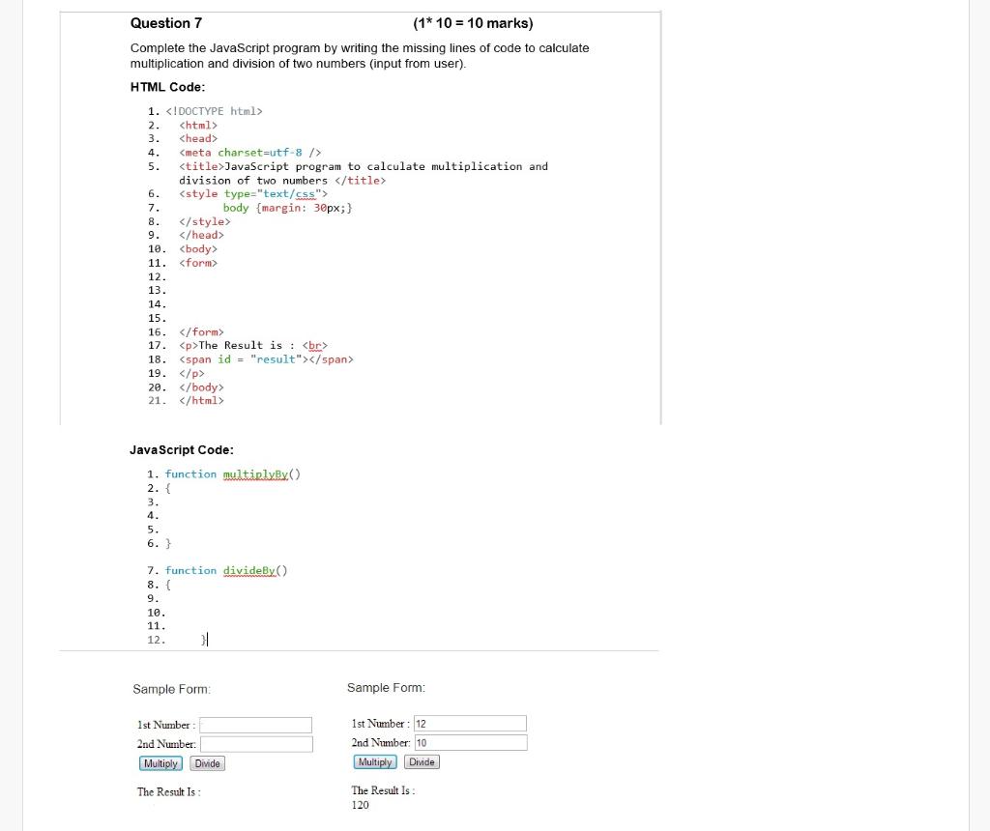Click the Multiply button on the right form
Viewport: 990px width, 831px height.
point(374,761)
